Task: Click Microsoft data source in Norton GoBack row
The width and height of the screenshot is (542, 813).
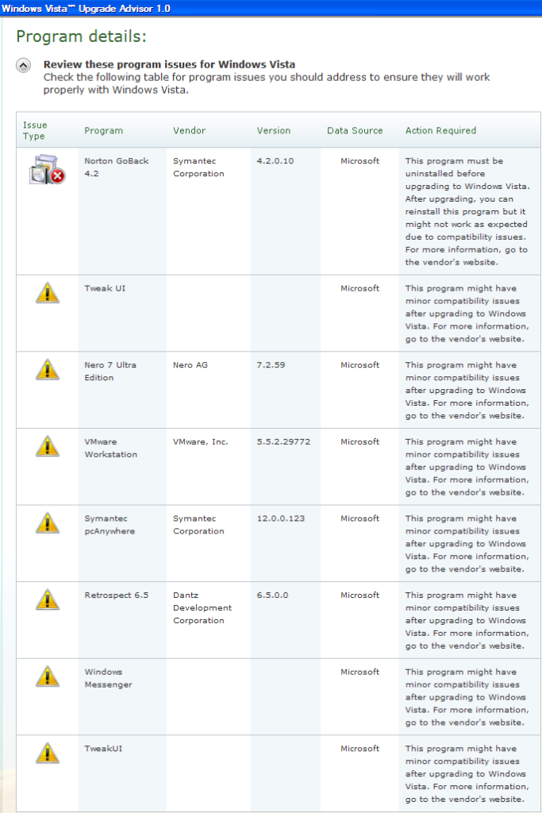Action: pyautogui.click(x=360, y=160)
